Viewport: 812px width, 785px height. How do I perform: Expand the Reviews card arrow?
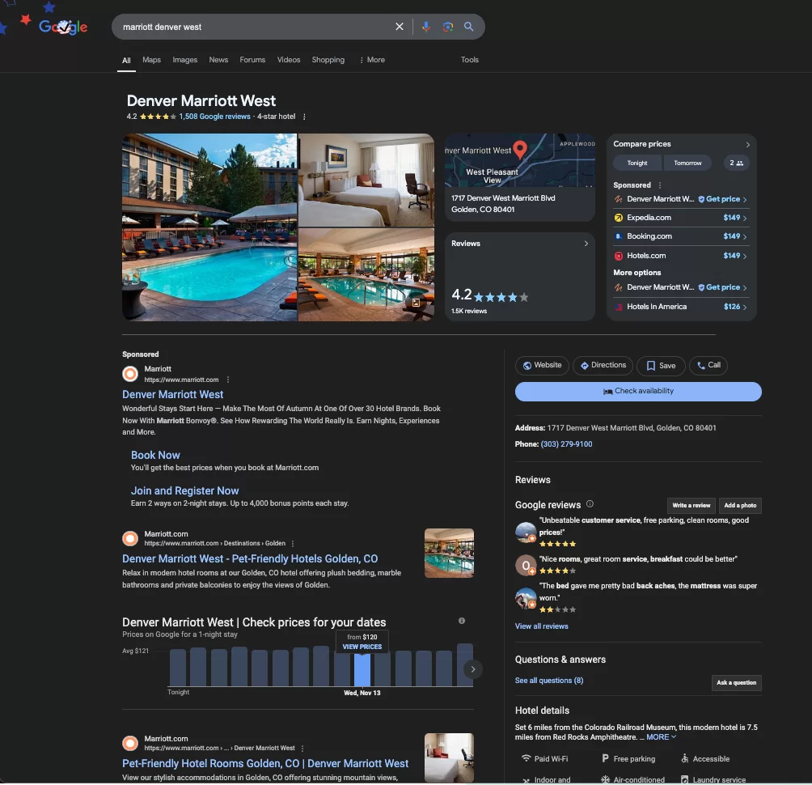tap(586, 244)
